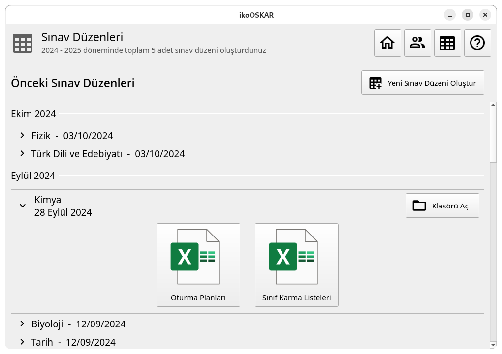The height and width of the screenshot is (354, 502).
Task: Open Sınıf Karma Listeleri Excel file
Action: [296, 265]
